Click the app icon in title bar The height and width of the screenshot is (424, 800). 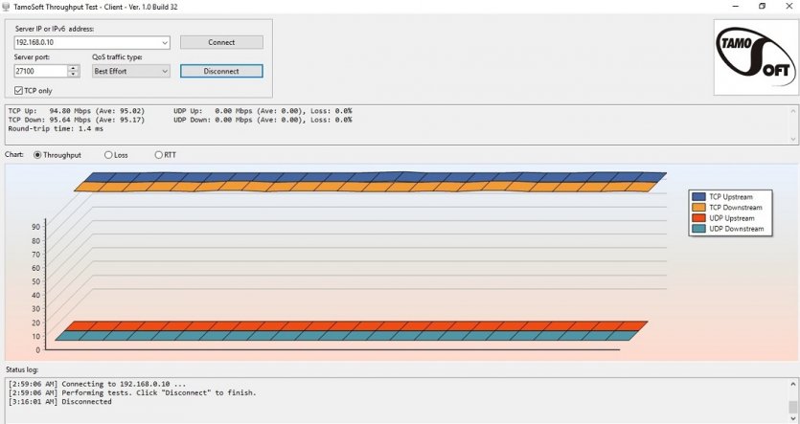tap(8, 6)
